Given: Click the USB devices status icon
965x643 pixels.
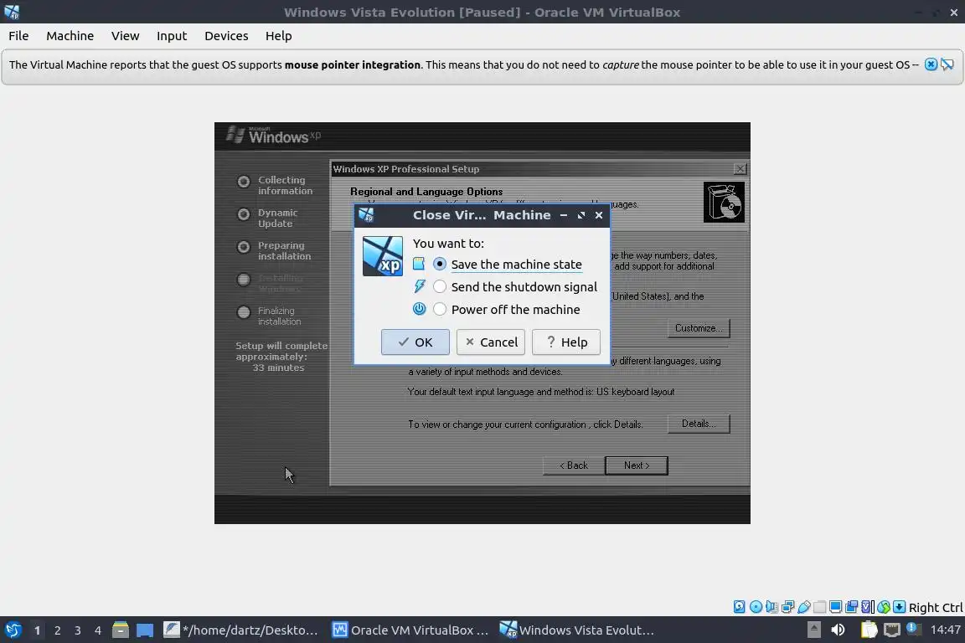Looking at the screenshot, I should click(x=804, y=607).
